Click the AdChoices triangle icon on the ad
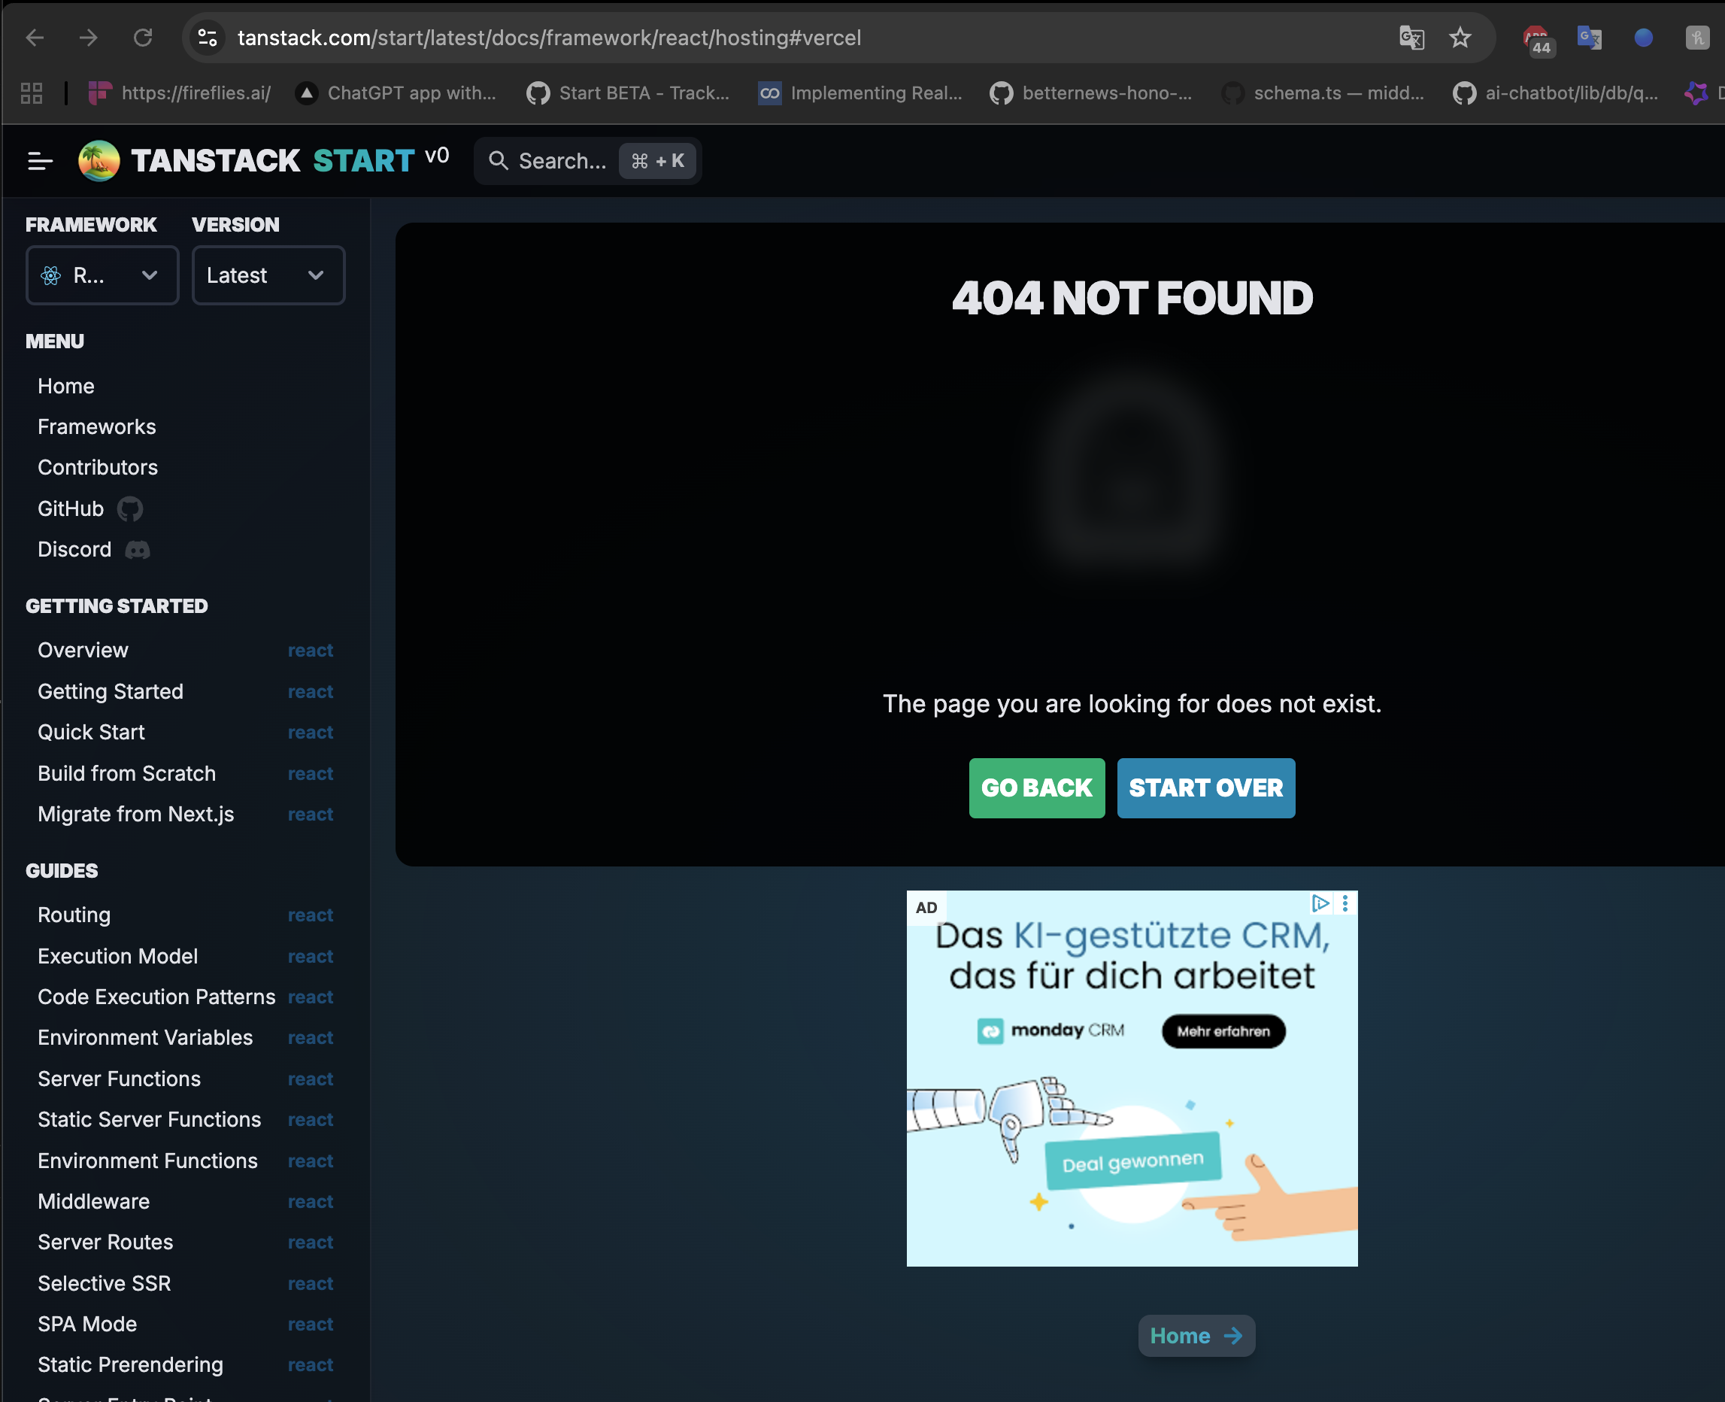This screenshot has width=1725, height=1402. [x=1320, y=904]
